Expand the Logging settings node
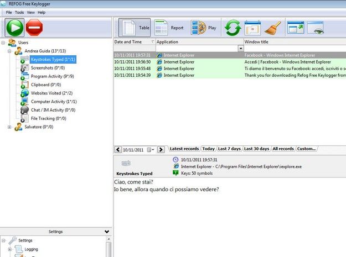The image size is (346, 257). click(9, 249)
